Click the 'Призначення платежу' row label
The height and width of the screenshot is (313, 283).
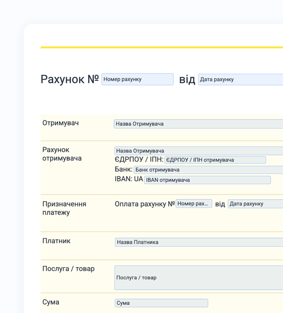(64, 208)
